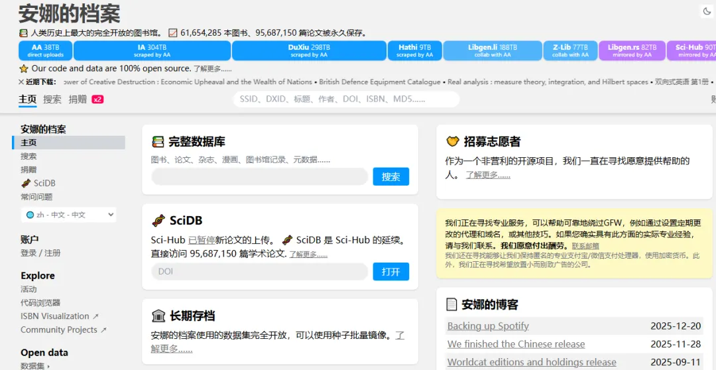
Task: Open the Libgen.rs 82TB dataset bar
Action: [632, 50]
